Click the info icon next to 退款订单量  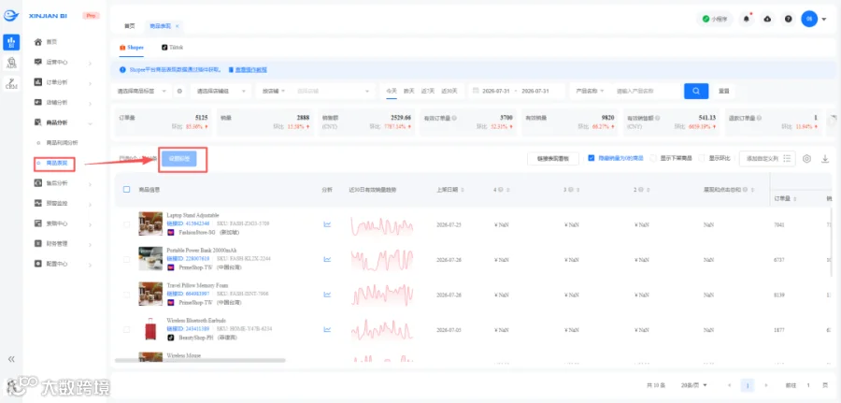pos(759,117)
